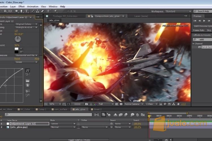Toggle frame blending for the composition

(x=120, y=115)
